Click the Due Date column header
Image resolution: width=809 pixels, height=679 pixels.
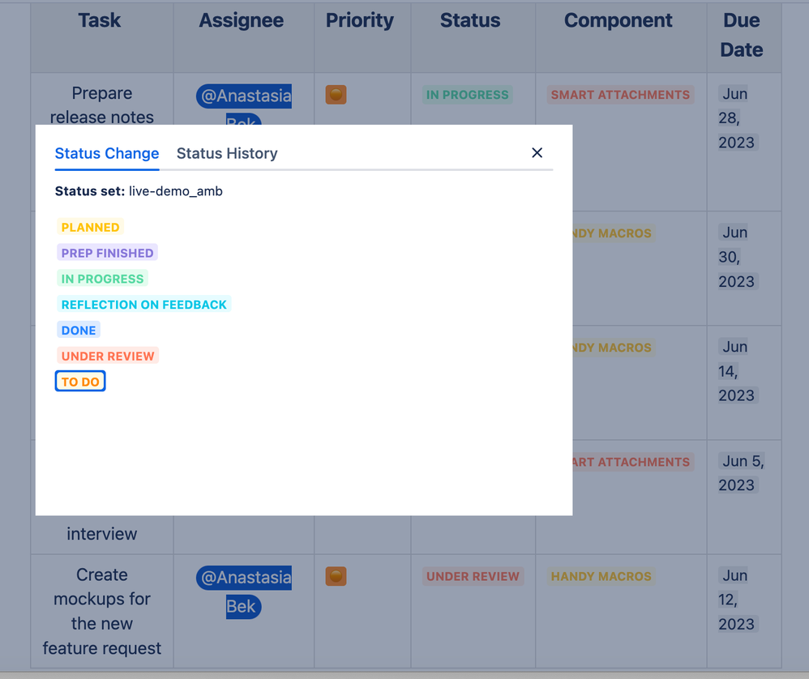[742, 35]
